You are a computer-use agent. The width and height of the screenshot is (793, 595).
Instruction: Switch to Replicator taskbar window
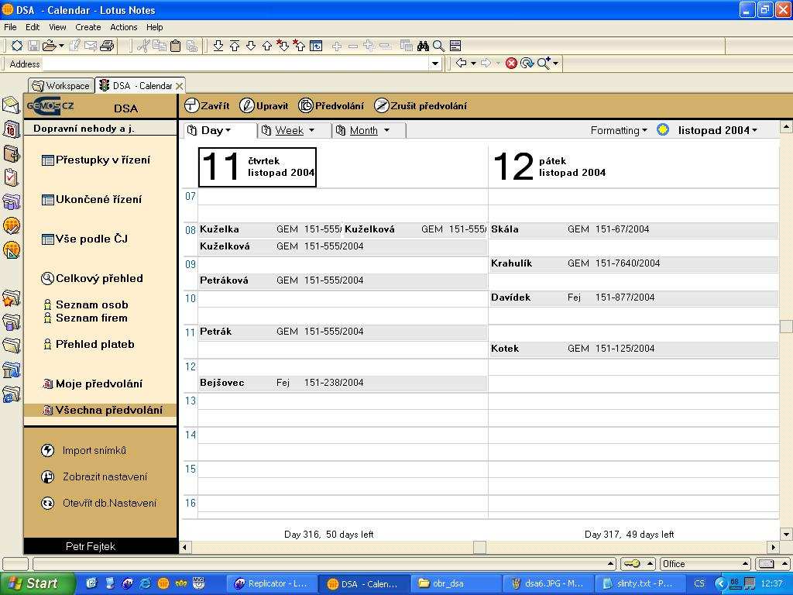pyautogui.click(x=273, y=583)
